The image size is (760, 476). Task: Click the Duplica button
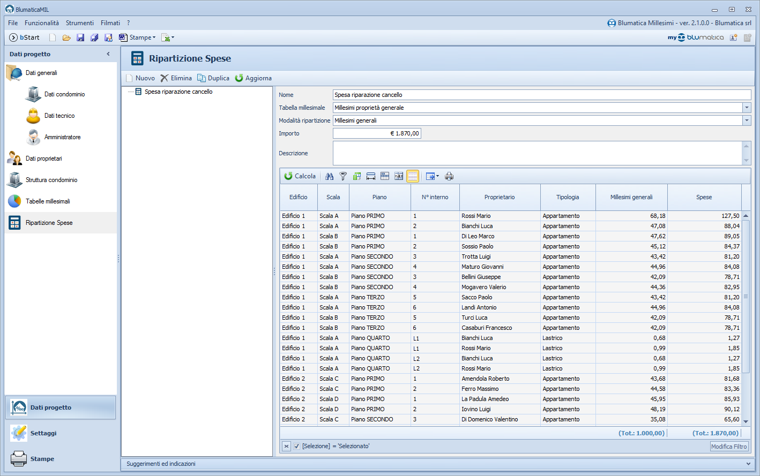point(213,78)
